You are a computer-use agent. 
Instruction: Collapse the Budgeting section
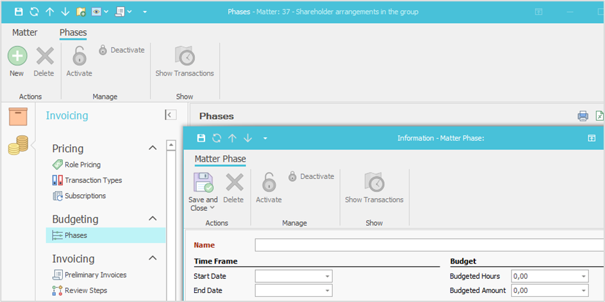click(x=153, y=219)
